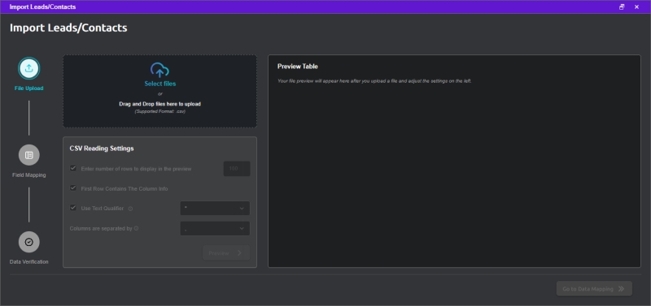
Task: Click the Drag and Drop files here text
Action: coord(159,104)
